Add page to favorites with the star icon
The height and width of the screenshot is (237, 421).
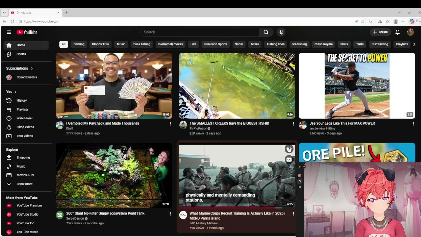point(363,21)
